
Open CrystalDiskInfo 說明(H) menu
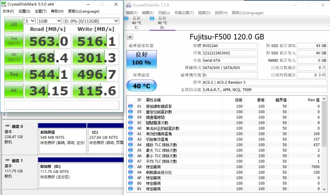pos(221,13)
